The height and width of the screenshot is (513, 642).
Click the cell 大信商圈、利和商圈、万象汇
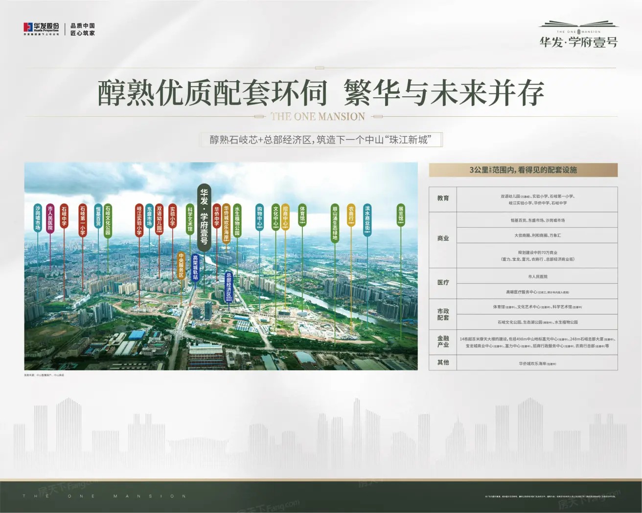coord(537,235)
